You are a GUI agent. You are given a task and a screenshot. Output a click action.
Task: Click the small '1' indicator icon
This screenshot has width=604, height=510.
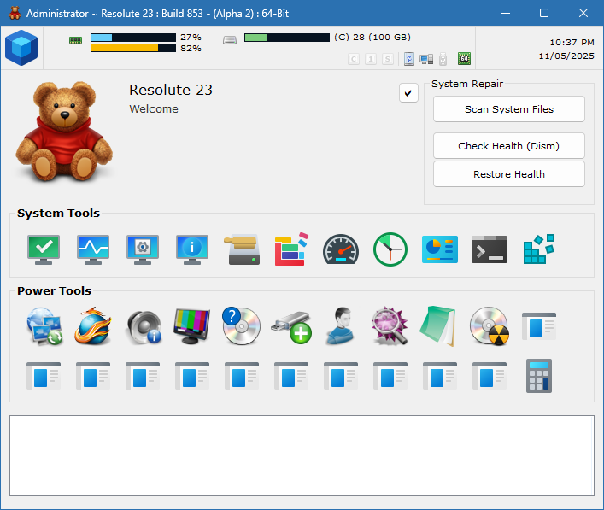point(371,59)
